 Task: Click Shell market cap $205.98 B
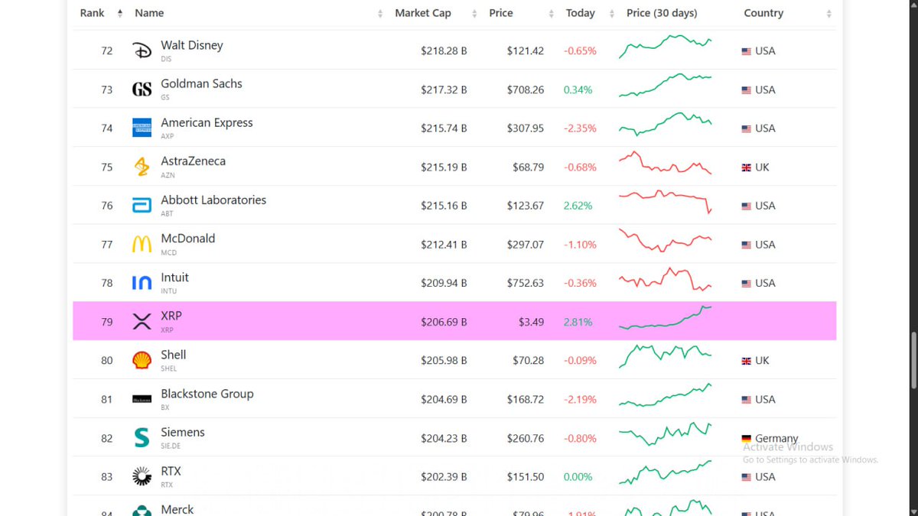coord(444,361)
